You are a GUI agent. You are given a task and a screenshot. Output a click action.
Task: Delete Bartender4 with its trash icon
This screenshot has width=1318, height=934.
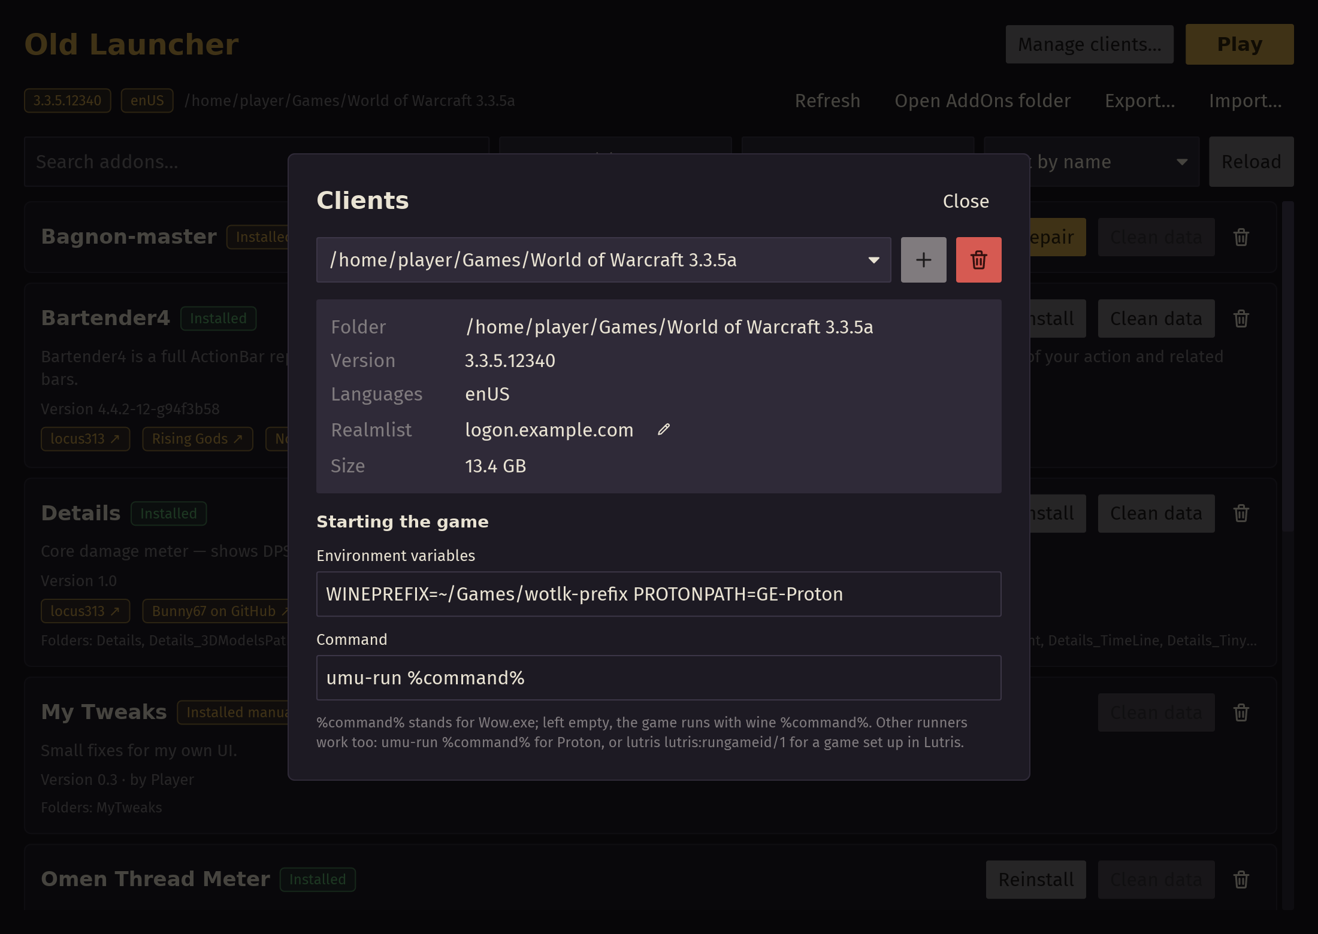[x=1241, y=319]
